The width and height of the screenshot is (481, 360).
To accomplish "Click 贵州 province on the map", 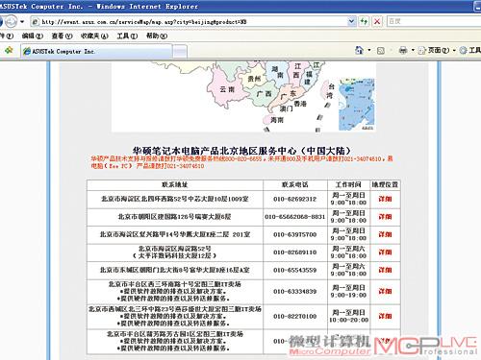I will pos(254,79).
